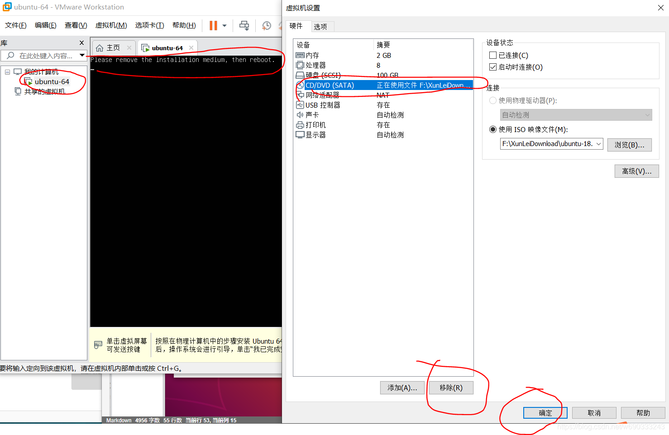Open the ISO image path combo box
The image size is (669, 435).
pyautogui.click(x=551, y=144)
